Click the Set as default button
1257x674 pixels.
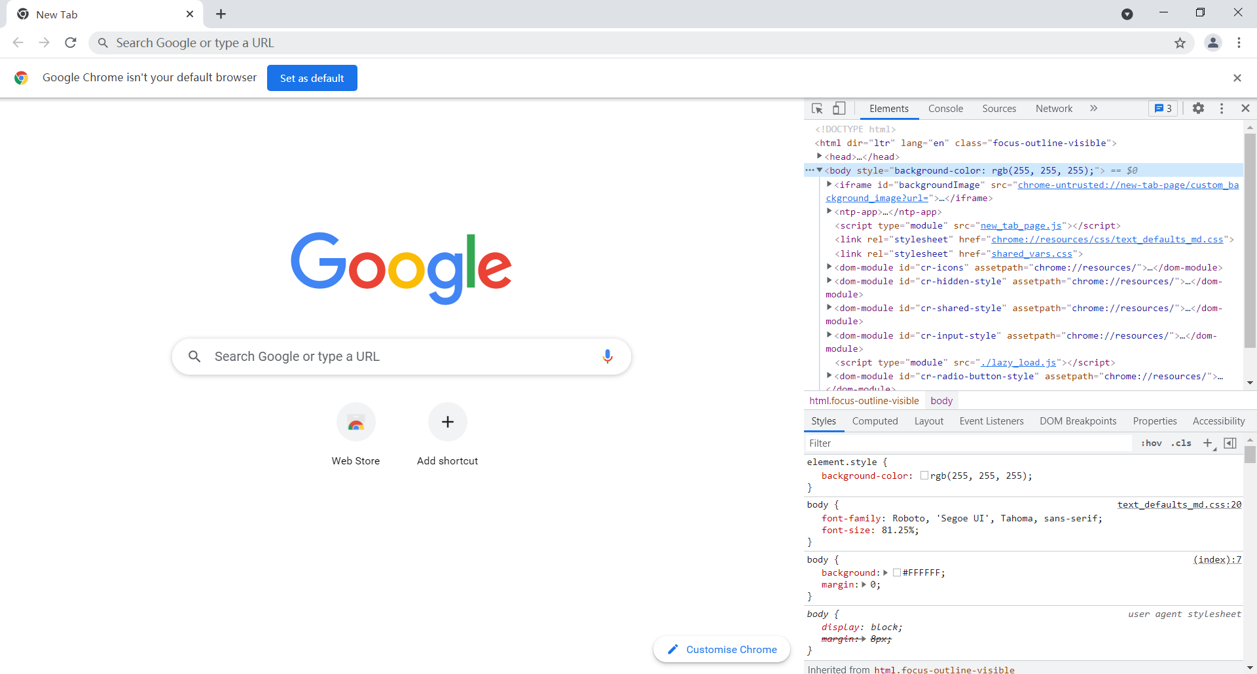pyautogui.click(x=312, y=78)
